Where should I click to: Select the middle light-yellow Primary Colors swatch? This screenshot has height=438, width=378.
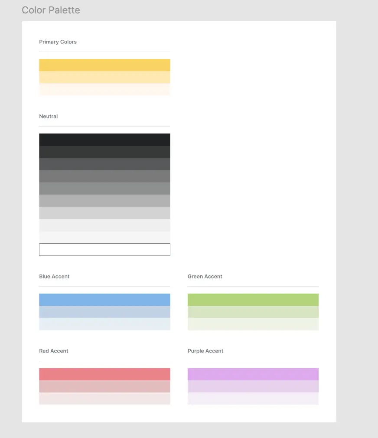(x=104, y=77)
